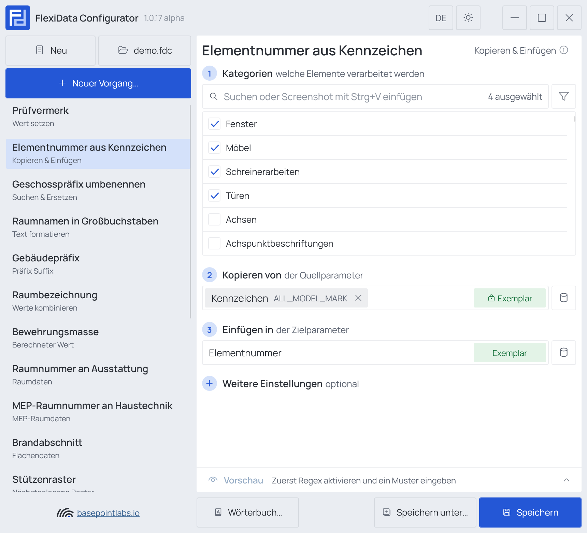Save with the Speichern button
Image resolution: width=587 pixels, height=533 pixels.
tap(530, 512)
